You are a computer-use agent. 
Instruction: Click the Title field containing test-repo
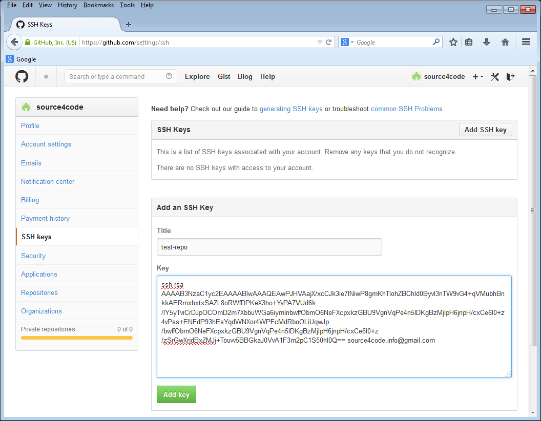tap(269, 247)
